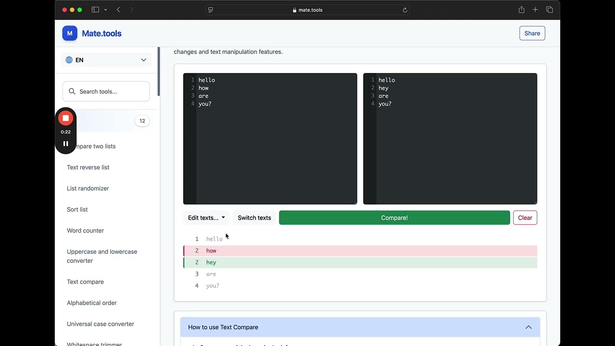The width and height of the screenshot is (615, 346).
Task: Click the Share button
Action: click(532, 33)
